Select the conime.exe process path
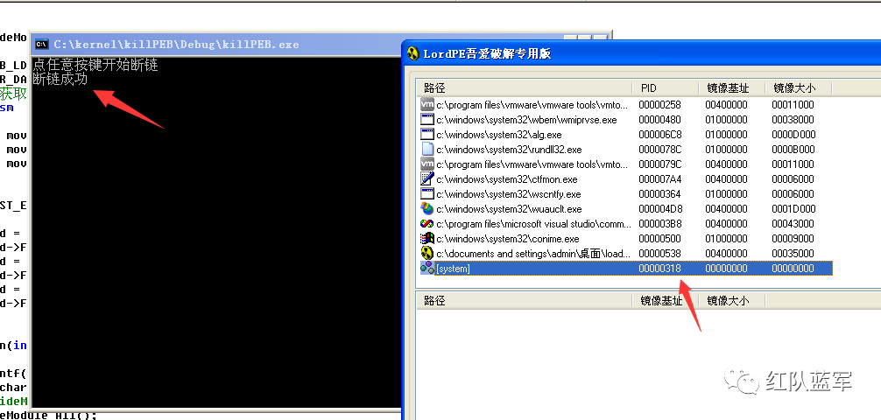This screenshot has height=420, width=881. coord(507,239)
